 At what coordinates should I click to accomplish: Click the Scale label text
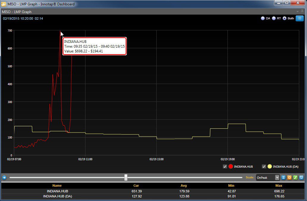click(250, 177)
